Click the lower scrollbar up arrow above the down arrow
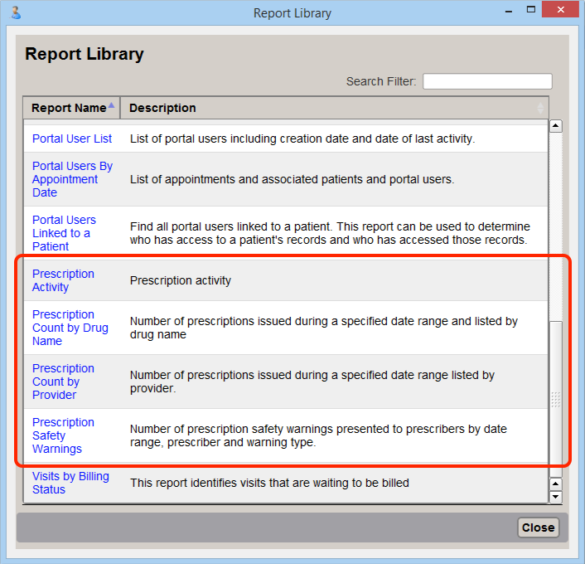The height and width of the screenshot is (564, 585). (x=556, y=484)
